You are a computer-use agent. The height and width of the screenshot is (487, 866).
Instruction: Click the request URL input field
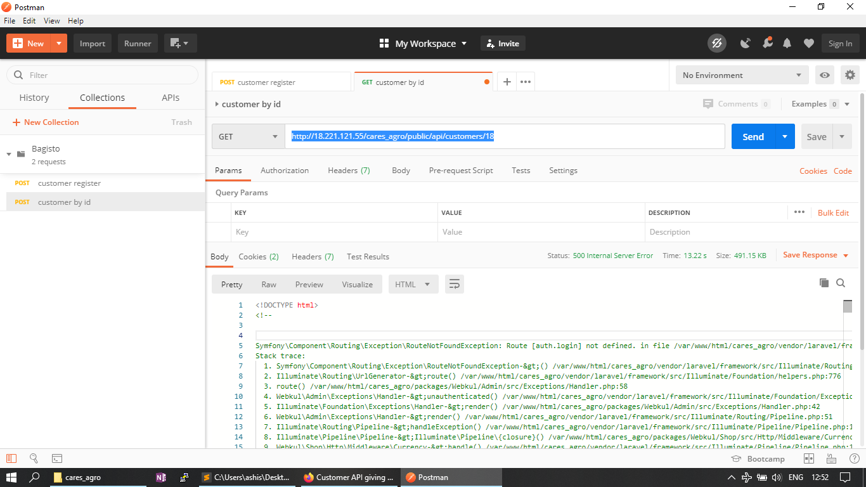[x=505, y=136]
